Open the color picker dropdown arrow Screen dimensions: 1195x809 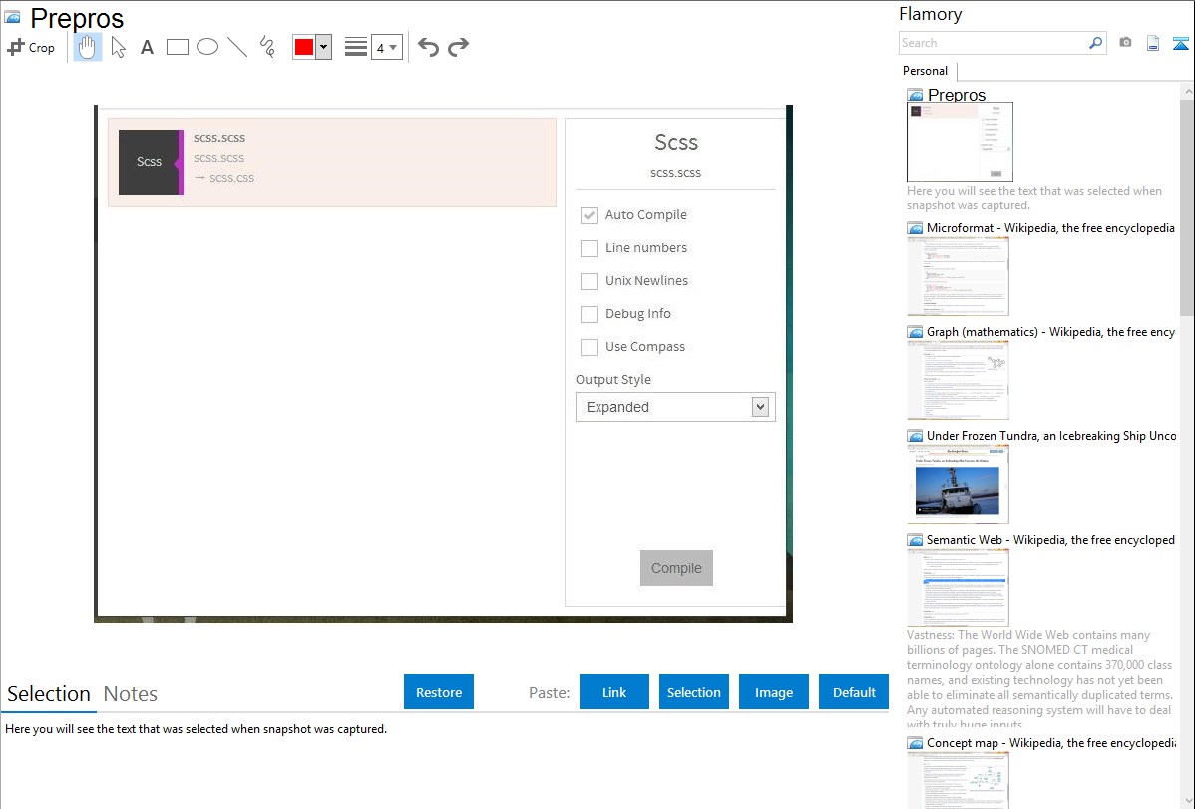[x=323, y=47]
